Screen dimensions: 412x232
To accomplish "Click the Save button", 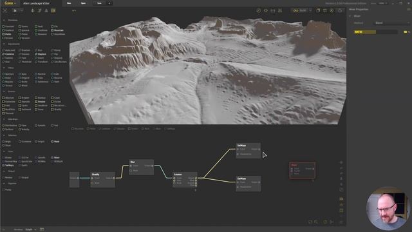I will click(x=99, y=3).
